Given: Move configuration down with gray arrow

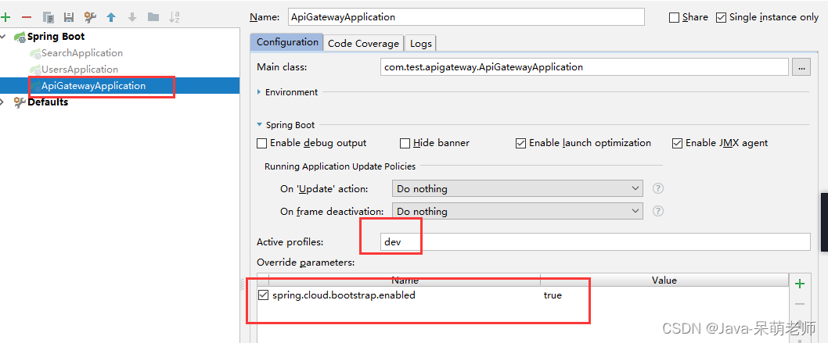Looking at the screenshot, I should (132, 17).
